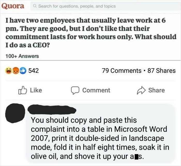
Task: Click the redacted commenter name
Action: [52, 110]
